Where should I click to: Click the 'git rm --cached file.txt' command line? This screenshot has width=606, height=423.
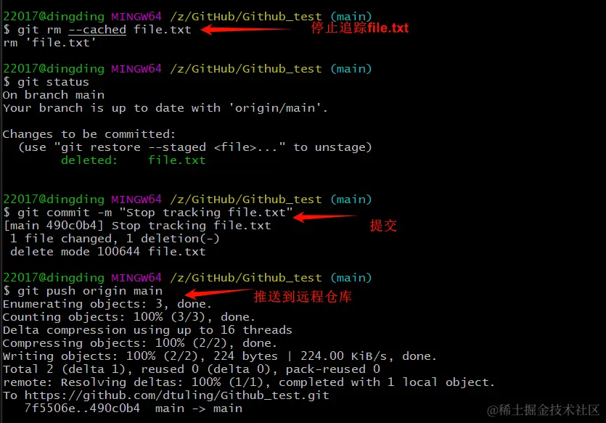point(97,30)
